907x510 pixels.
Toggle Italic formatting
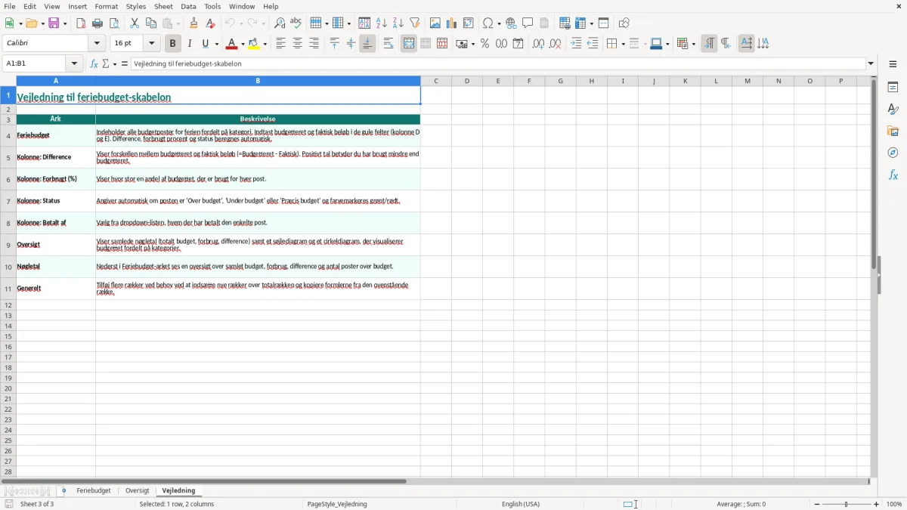[189, 44]
